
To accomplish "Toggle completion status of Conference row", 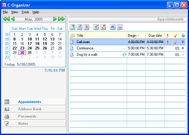I will (x=177, y=48).
